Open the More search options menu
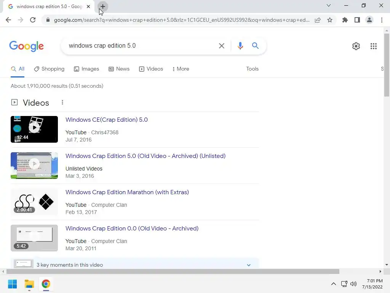 pyautogui.click(x=181, y=69)
